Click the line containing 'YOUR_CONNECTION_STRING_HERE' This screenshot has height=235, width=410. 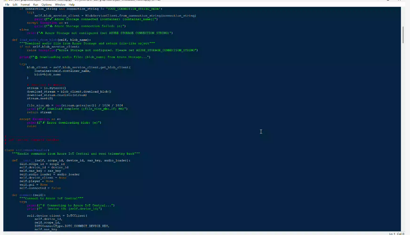coord(91,9)
